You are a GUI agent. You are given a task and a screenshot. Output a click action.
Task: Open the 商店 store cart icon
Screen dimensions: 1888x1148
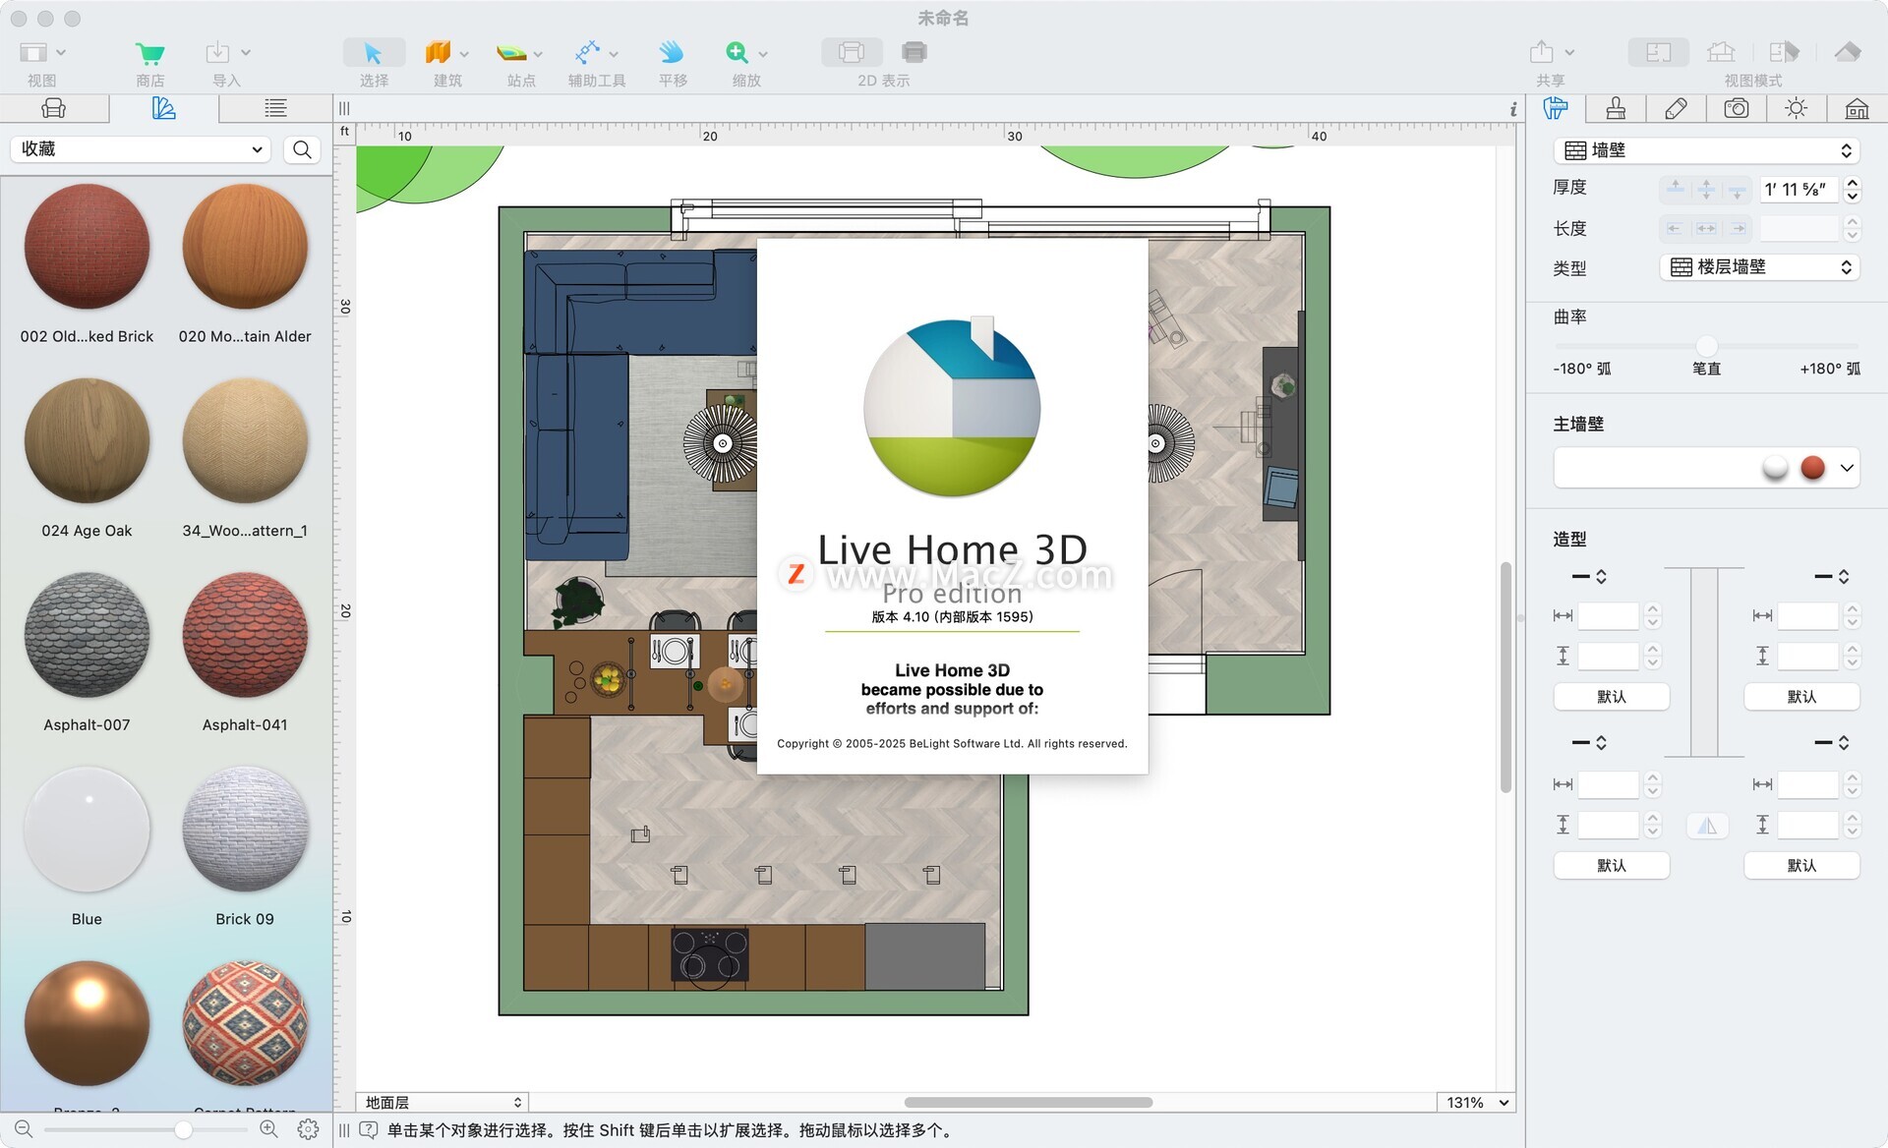[x=149, y=53]
